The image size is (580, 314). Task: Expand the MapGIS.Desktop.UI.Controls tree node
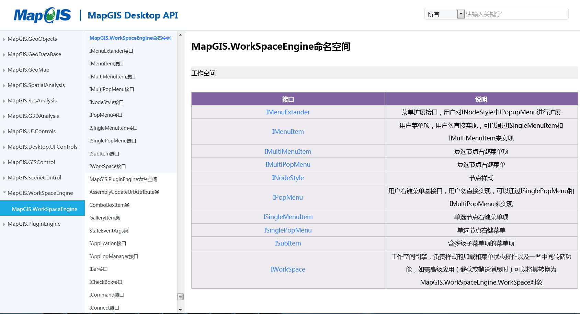pyautogui.click(x=4, y=147)
